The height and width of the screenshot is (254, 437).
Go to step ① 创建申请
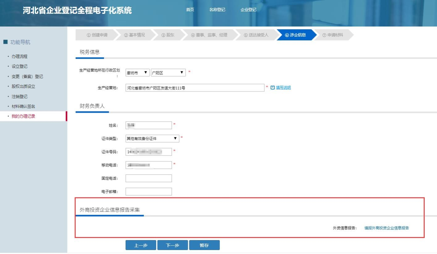tap(97, 35)
